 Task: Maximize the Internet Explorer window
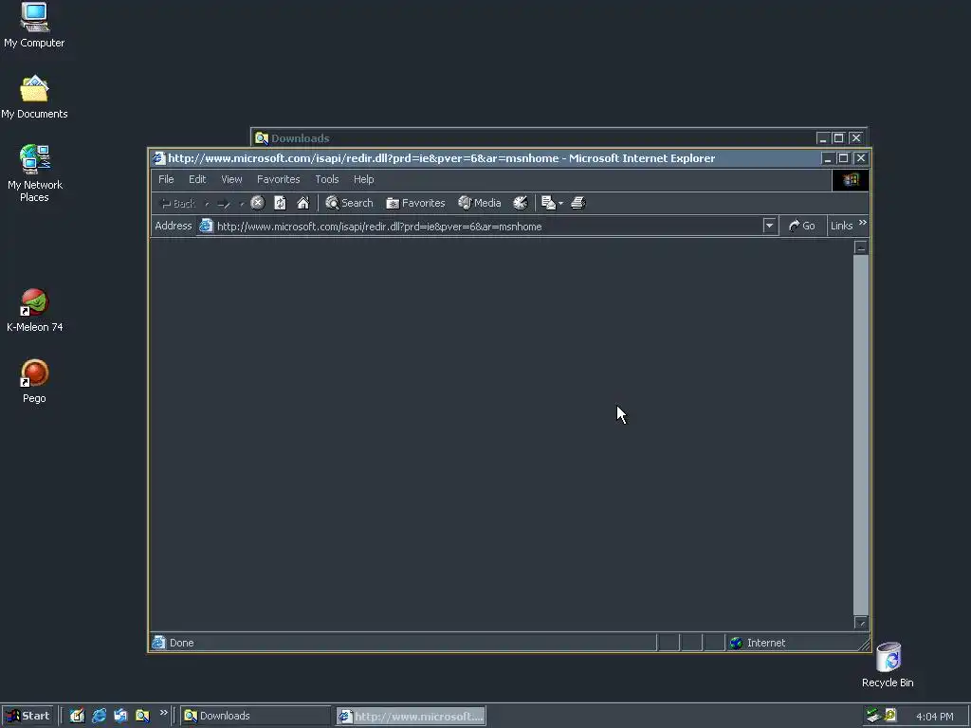(843, 158)
